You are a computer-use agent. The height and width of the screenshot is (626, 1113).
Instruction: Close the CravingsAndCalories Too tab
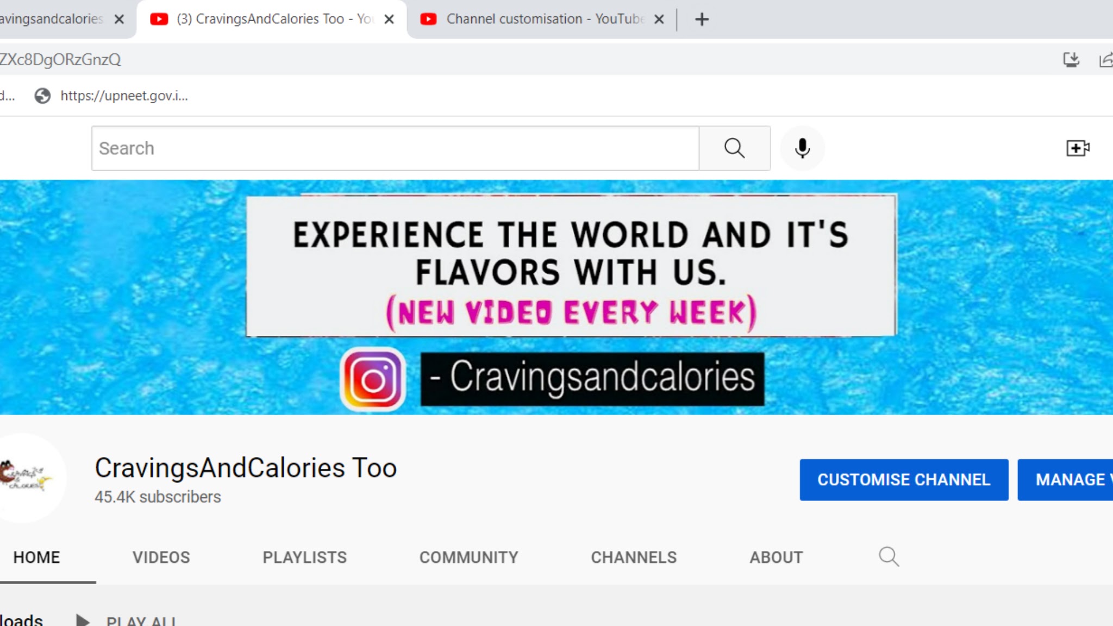389,20
